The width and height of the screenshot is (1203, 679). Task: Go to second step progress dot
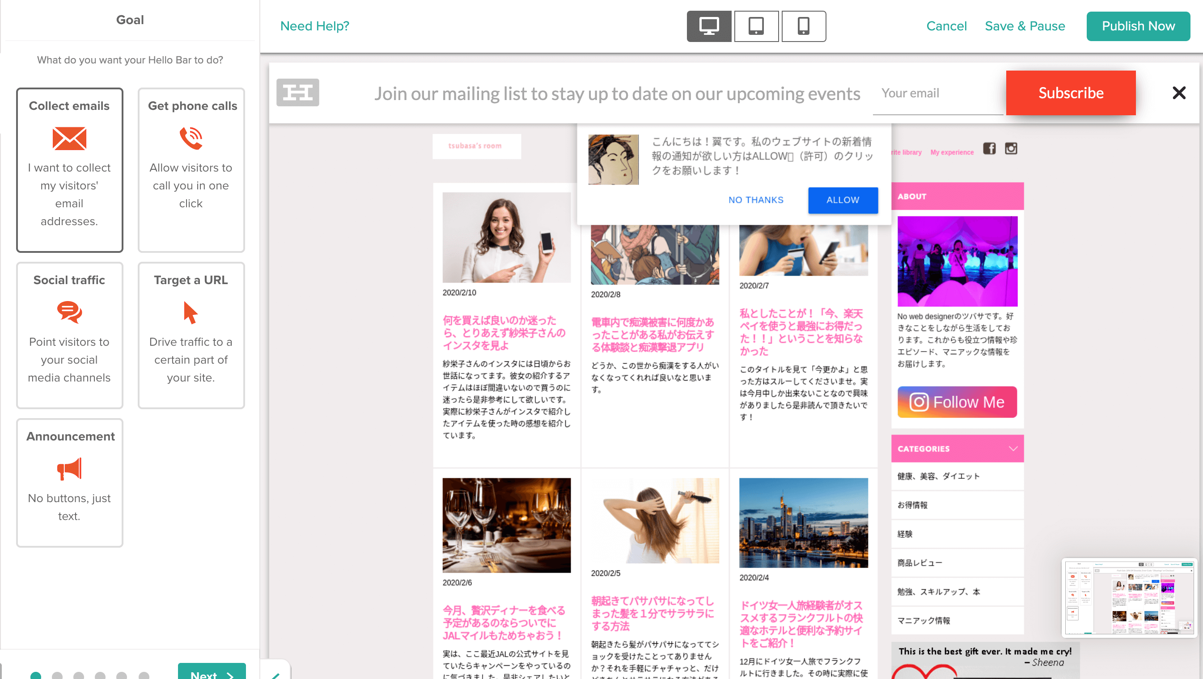57,675
